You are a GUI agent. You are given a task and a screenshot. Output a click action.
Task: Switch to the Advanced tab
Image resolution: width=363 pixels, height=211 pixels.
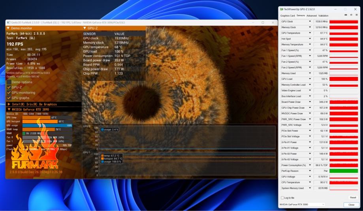(311, 15)
